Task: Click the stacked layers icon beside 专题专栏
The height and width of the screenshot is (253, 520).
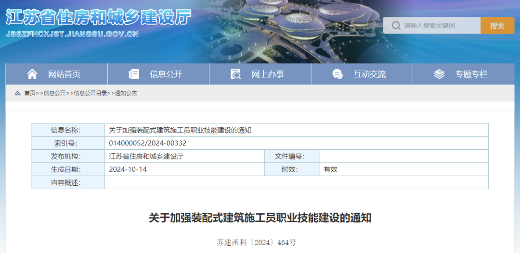Action: coord(439,74)
